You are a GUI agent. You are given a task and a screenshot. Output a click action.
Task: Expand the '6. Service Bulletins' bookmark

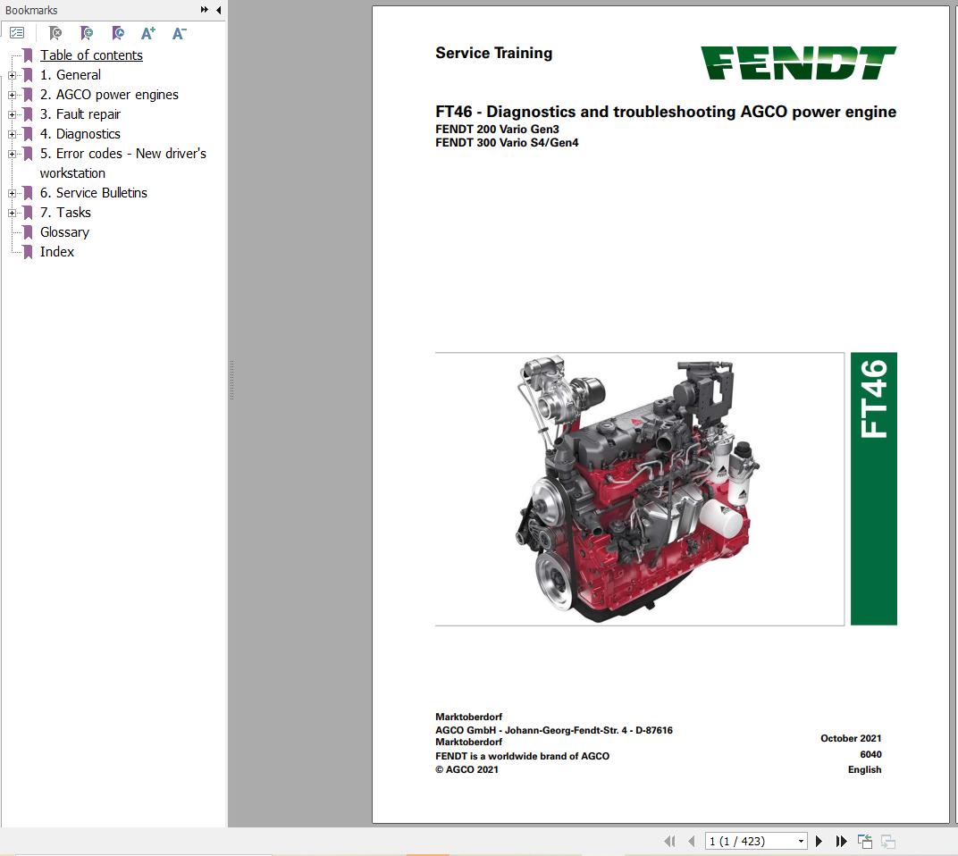click(x=11, y=192)
